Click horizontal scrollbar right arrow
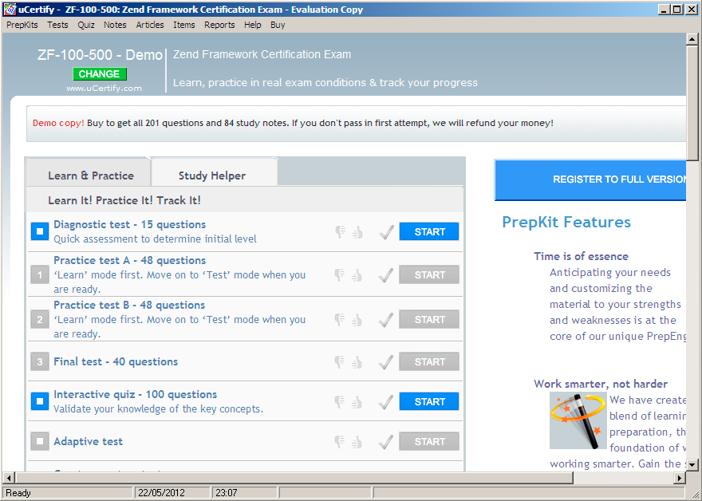Screen dimensions: 702x501 point(680,478)
